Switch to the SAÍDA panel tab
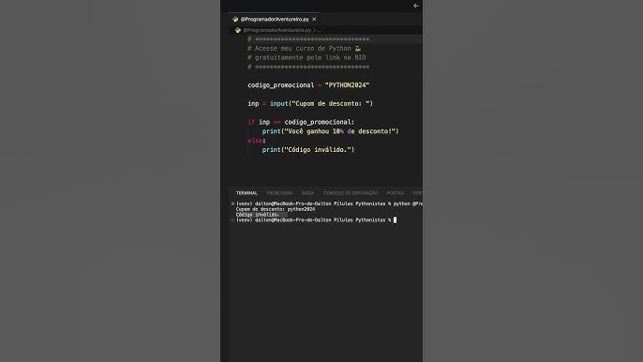The height and width of the screenshot is (362, 643). pyautogui.click(x=308, y=193)
